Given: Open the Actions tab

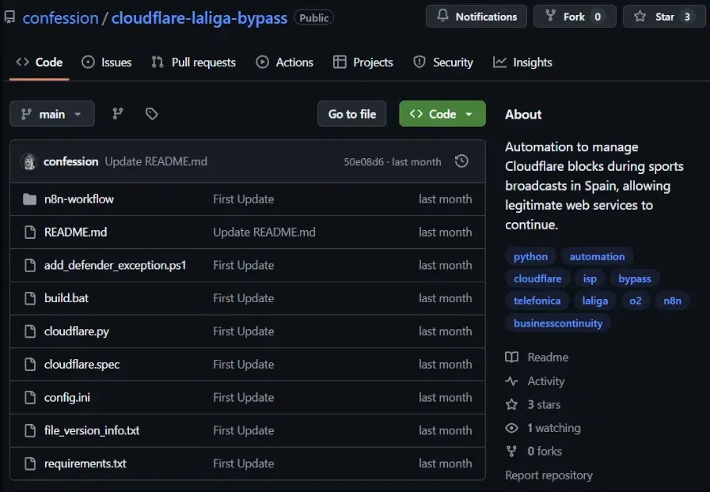Looking at the screenshot, I should point(285,62).
